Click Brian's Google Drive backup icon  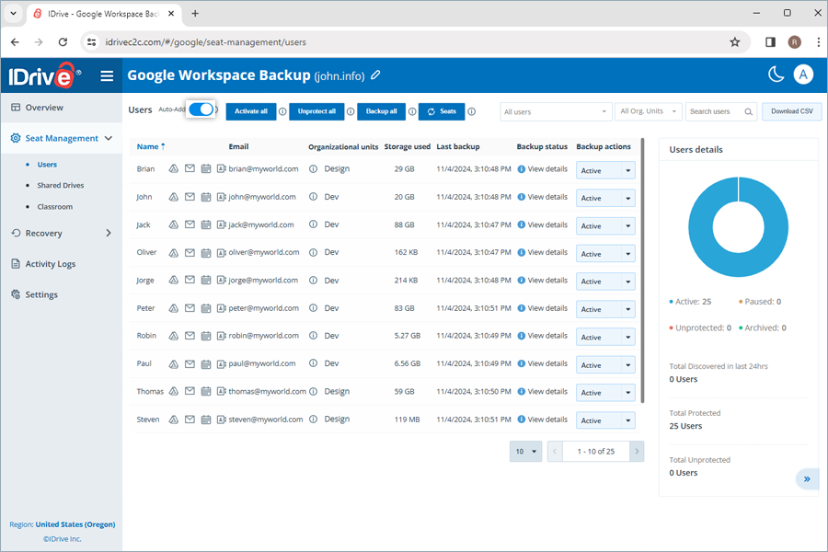173,168
